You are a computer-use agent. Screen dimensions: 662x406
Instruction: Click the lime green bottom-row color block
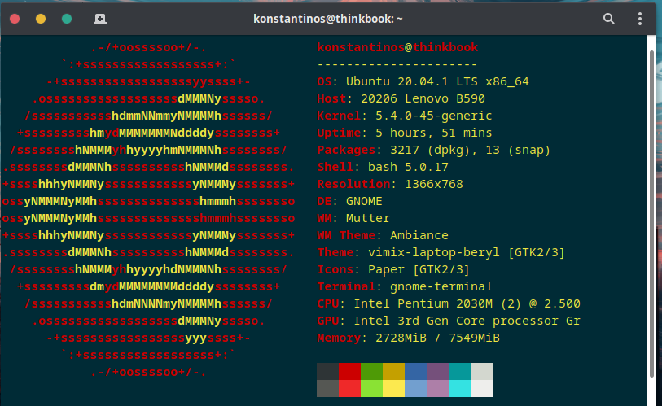pos(371,388)
